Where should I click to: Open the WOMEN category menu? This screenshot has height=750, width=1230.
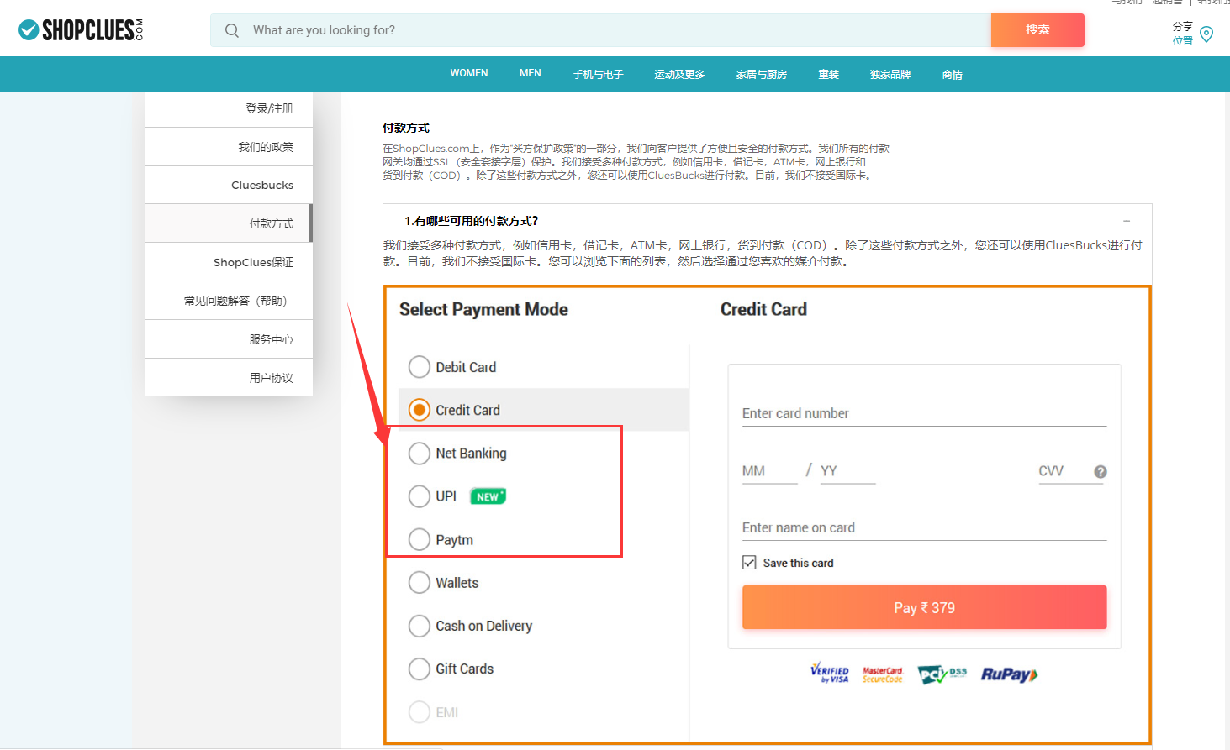pos(468,74)
